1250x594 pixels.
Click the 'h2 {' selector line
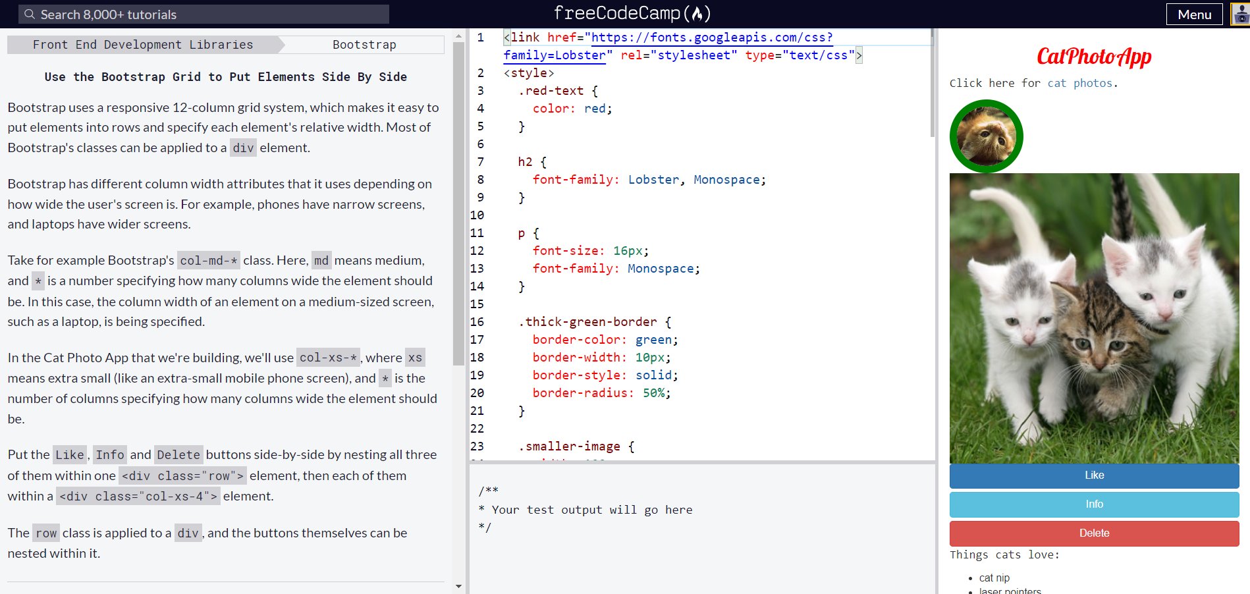click(x=532, y=162)
